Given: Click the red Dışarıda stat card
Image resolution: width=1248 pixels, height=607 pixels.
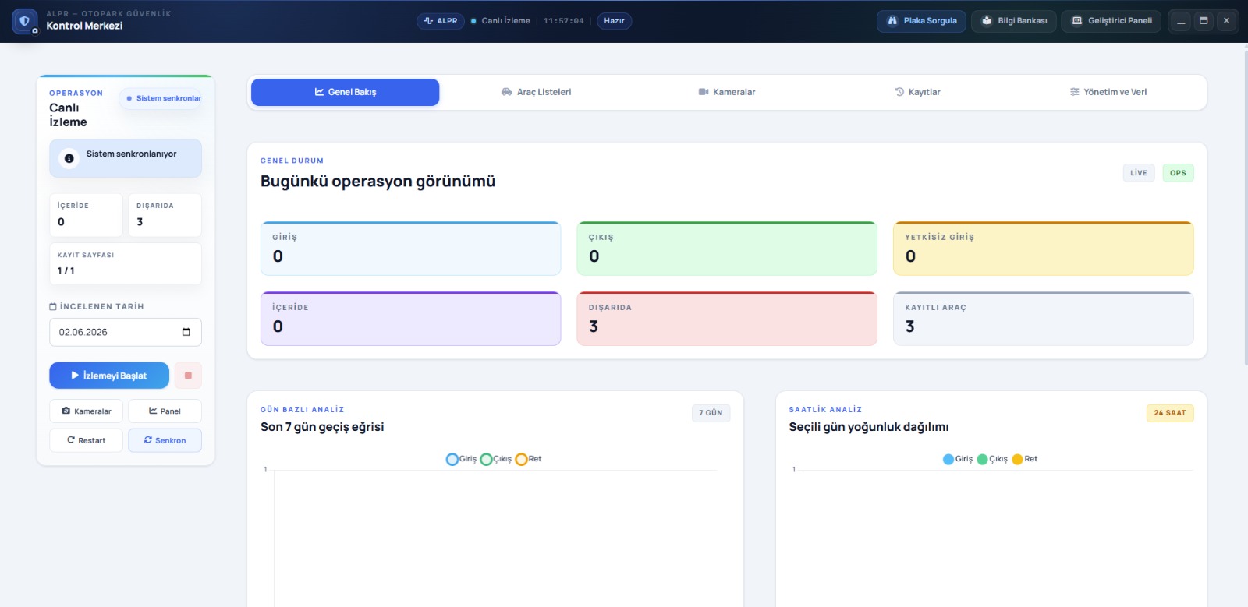Looking at the screenshot, I should 727,319.
